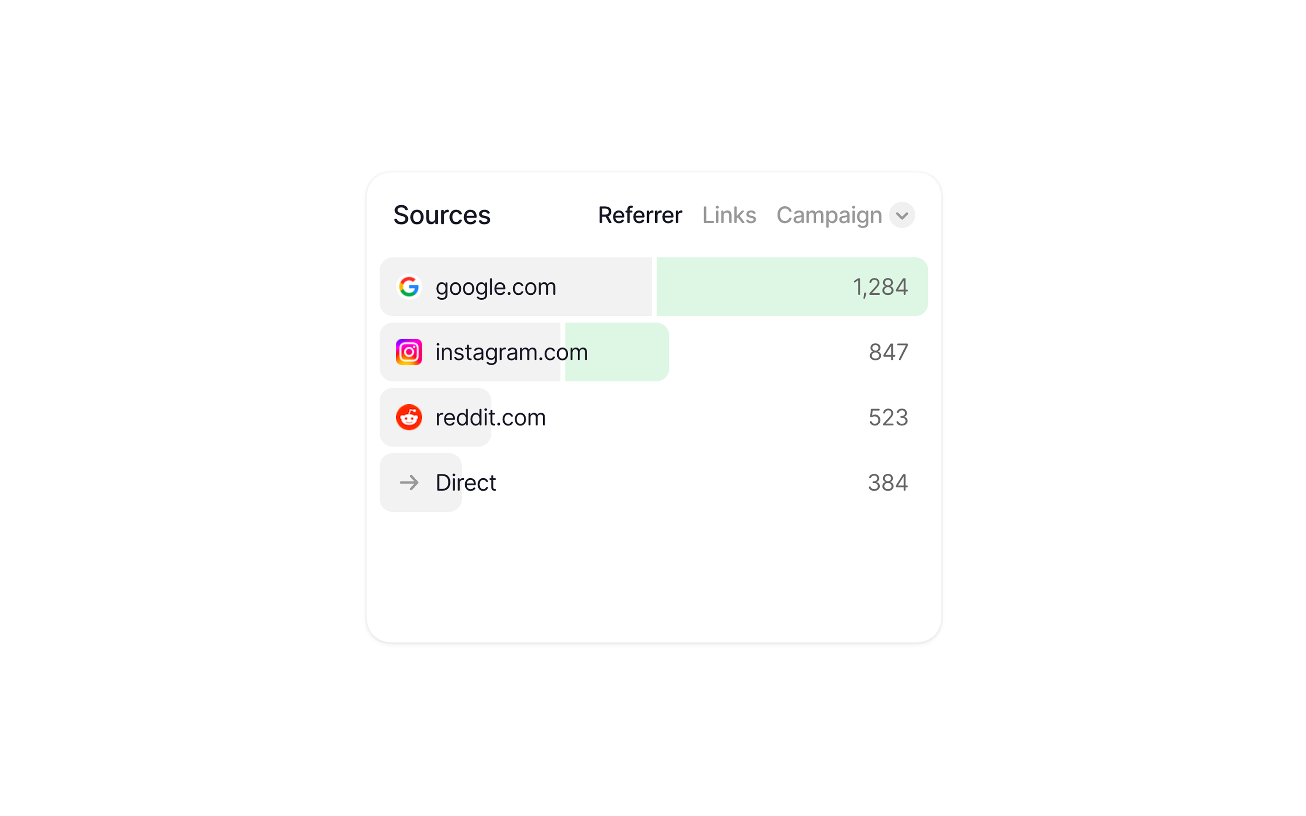Click the 847 visitor count
Screen dimensions: 1306x816
coord(888,352)
